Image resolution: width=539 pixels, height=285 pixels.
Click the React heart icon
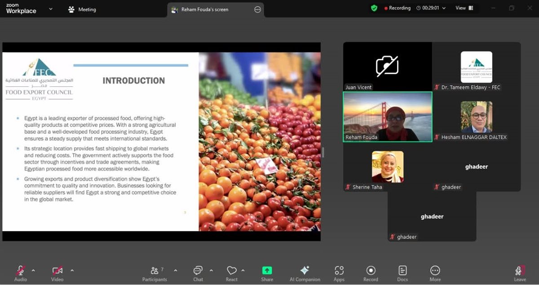pyautogui.click(x=231, y=273)
